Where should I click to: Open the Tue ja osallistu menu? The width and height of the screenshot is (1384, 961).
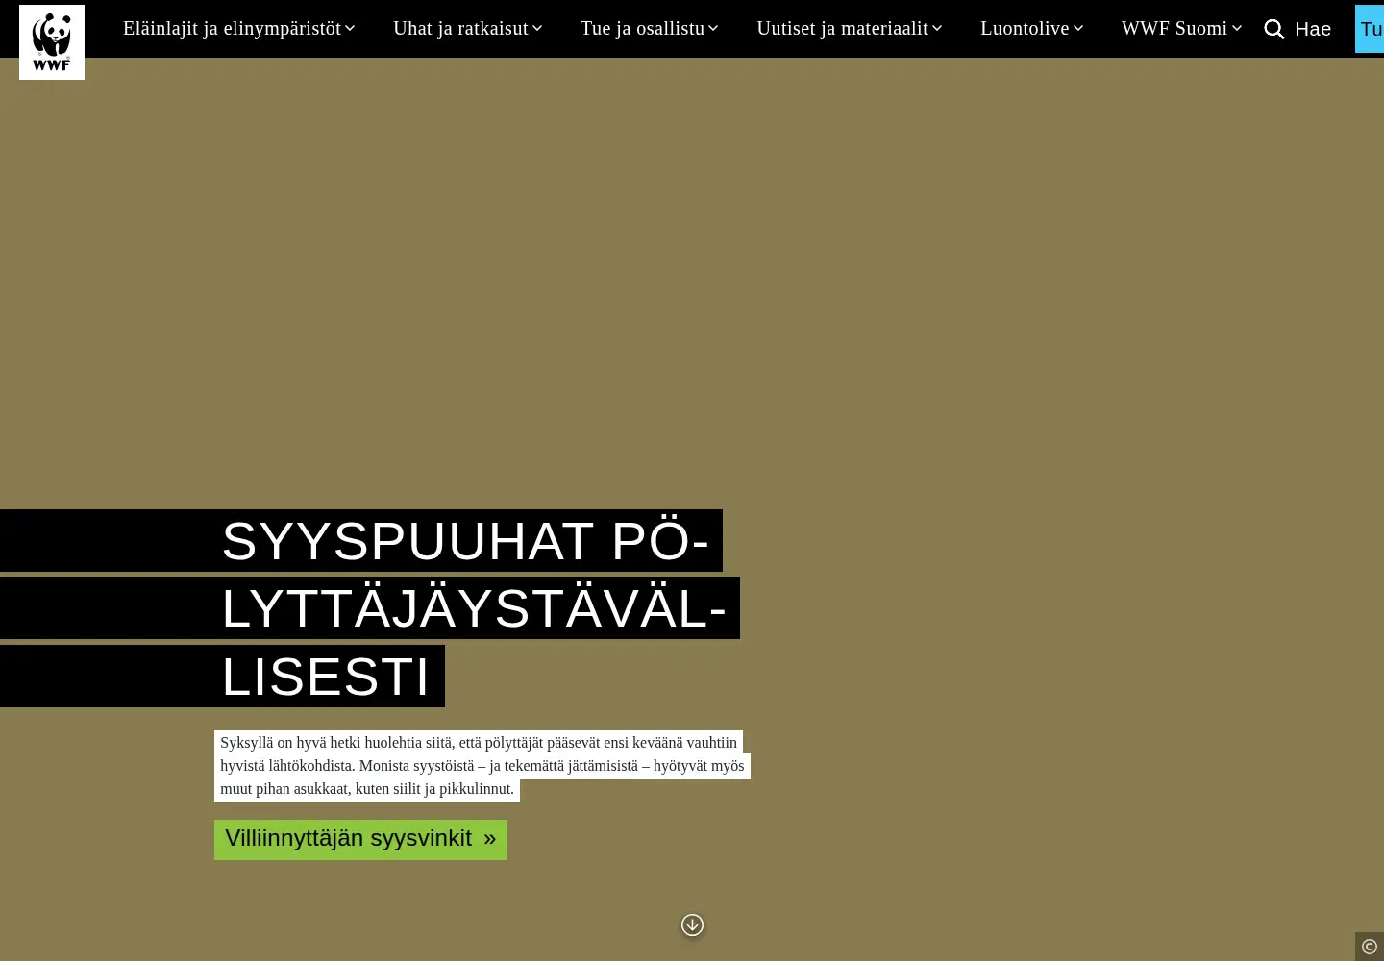[x=642, y=29]
